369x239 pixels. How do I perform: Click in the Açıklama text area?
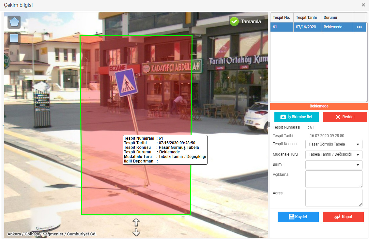(x=333, y=179)
